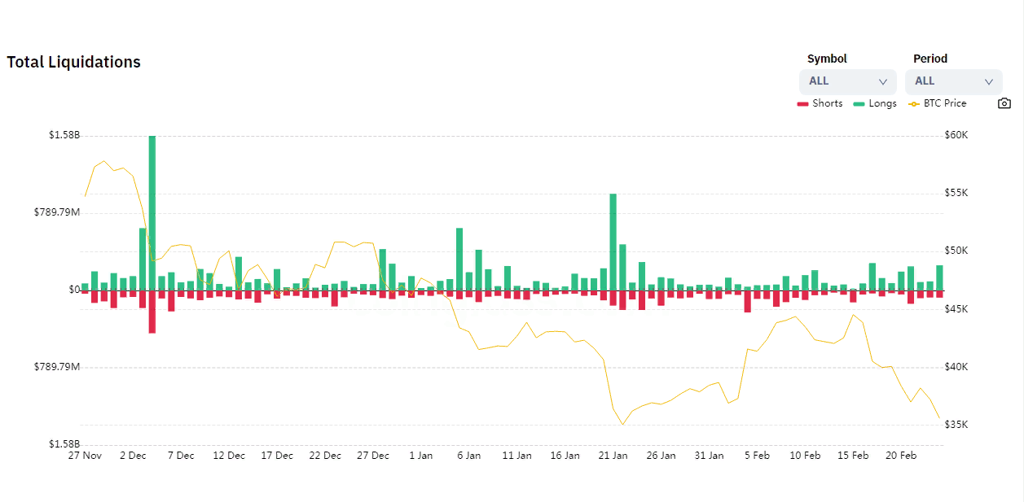Click the Total Liquidations chart title
The image size is (1024, 502).
click(74, 63)
